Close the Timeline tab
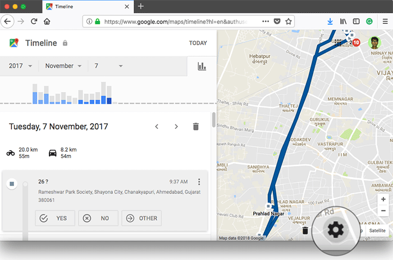This screenshot has width=393, height=260. [127, 7]
